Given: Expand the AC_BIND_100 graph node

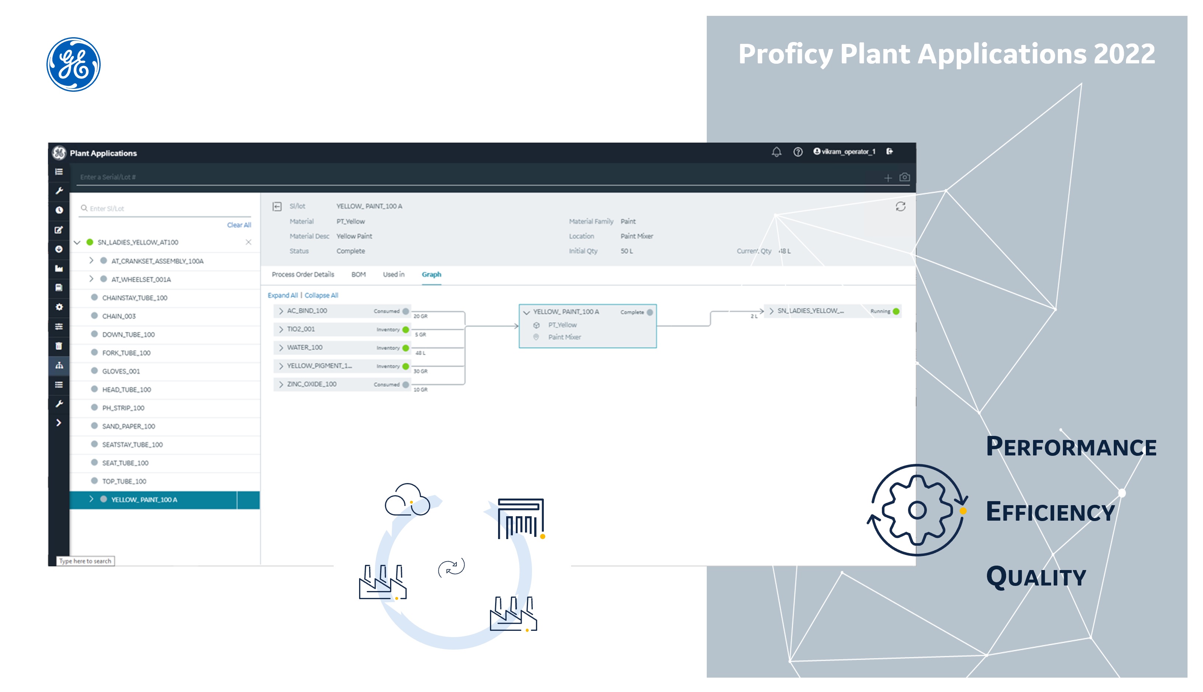Looking at the screenshot, I should coord(281,311).
